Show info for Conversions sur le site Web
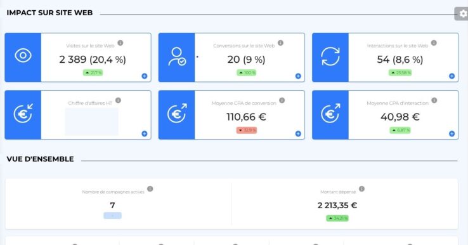Image resolution: width=468 pixels, height=245 pixels. (280, 43)
